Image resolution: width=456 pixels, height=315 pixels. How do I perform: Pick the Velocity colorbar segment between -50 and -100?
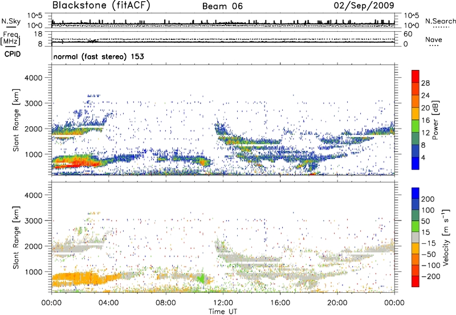tap(416, 260)
